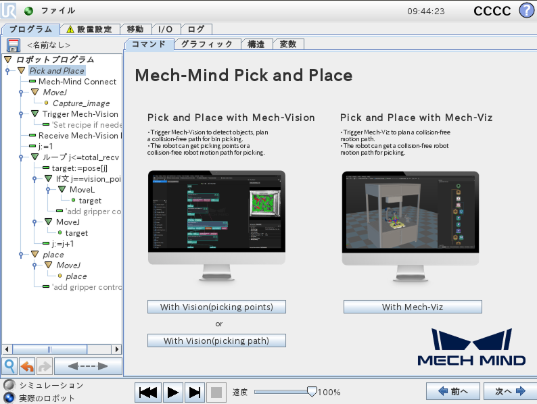The image size is (537, 404).
Task: Click the 速度 speed slider handle
Action: pyautogui.click(x=312, y=392)
